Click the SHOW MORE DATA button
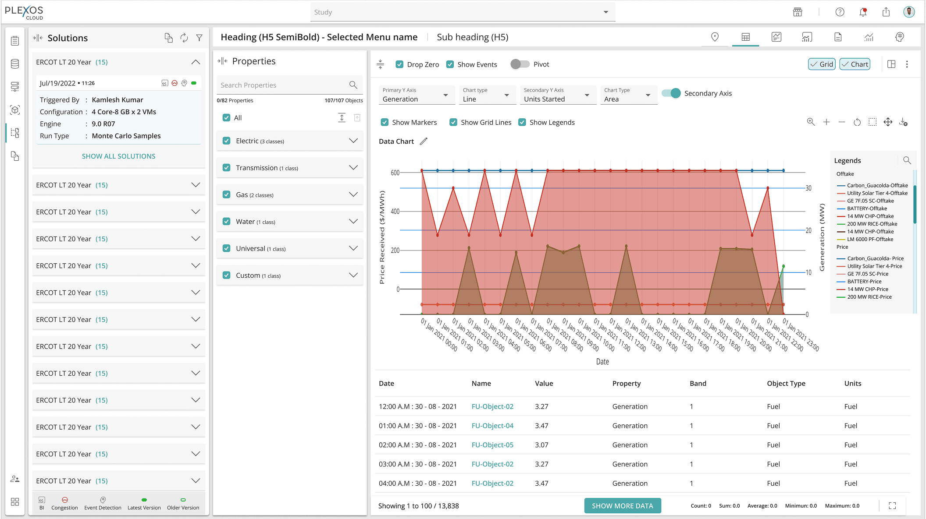 [622, 506]
